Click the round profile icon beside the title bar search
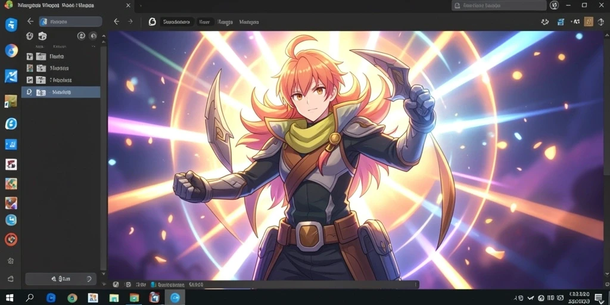The width and height of the screenshot is (610, 305). [554, 5]
